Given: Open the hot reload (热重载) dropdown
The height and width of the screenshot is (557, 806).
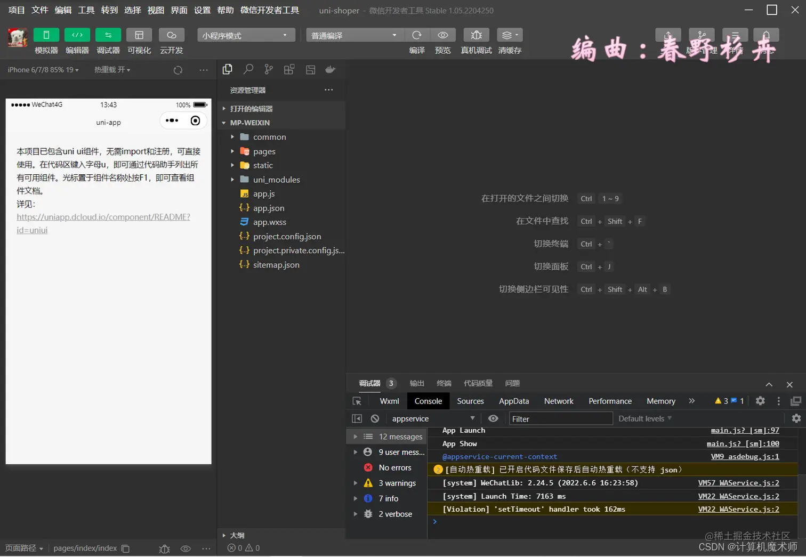Looking at the screenshot, I should point(112,70).
